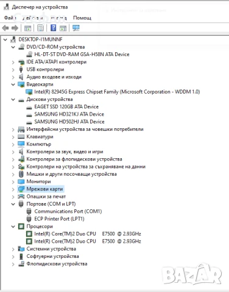Click the Forward arrow toolbar icon
Image resolution: width=229 pixels, height=292 pixels.
click(x=15, y=28)
